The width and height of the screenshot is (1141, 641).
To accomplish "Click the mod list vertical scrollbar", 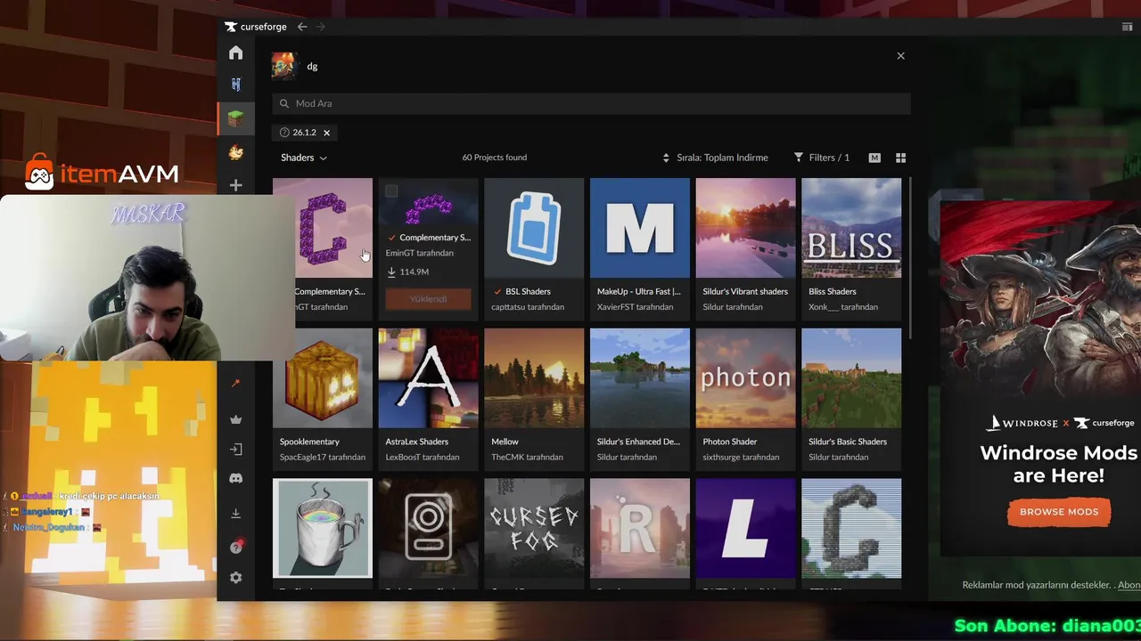I will click(909, 258).
